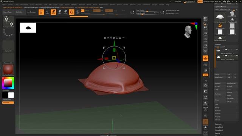Click the gizmo home icon

point(114,38)
